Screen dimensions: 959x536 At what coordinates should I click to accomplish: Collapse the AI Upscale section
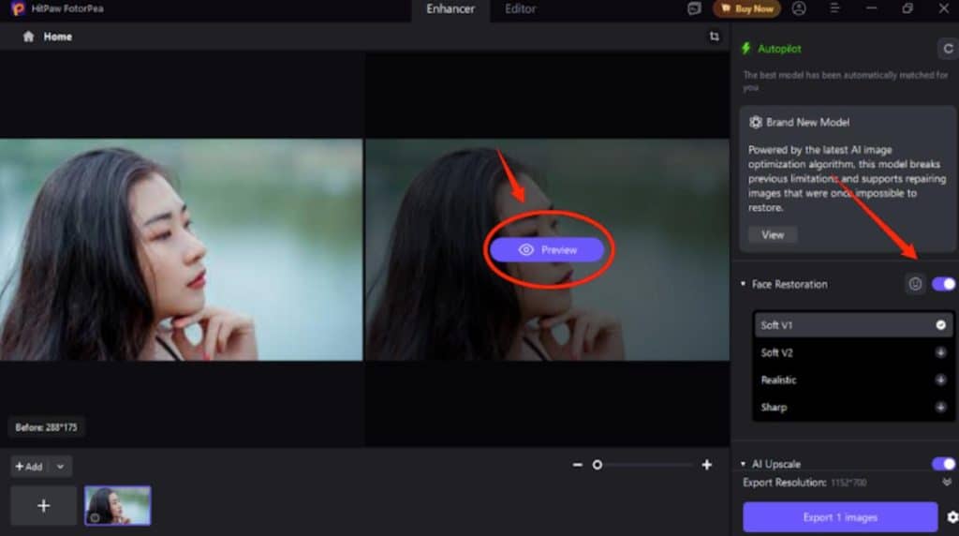pyautogui.click(x=743, y=464)
